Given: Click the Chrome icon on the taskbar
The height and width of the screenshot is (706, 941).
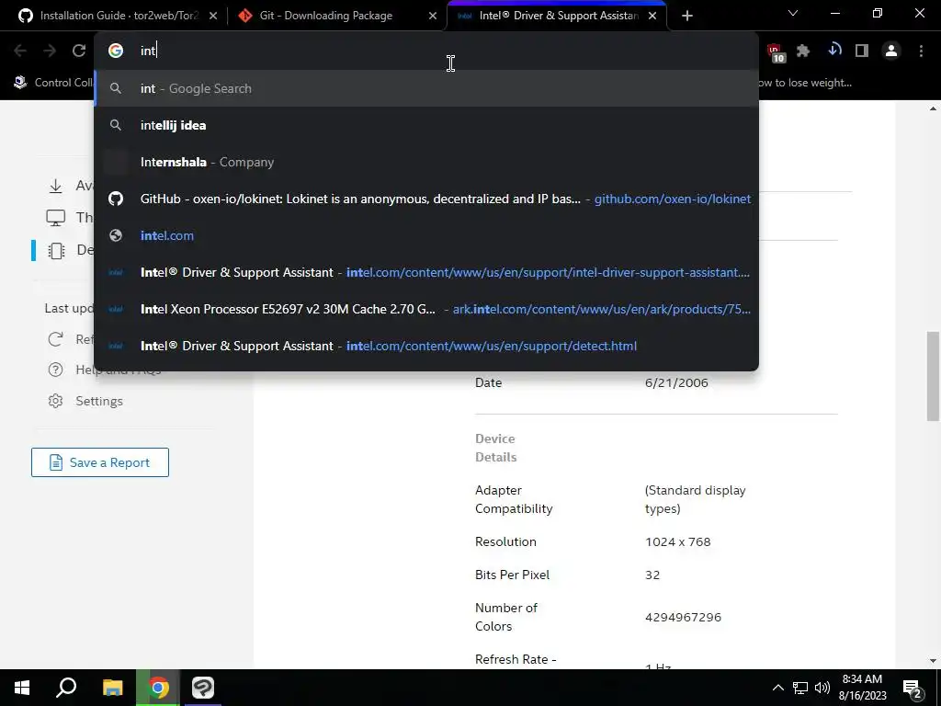Looking at the screenshot, I should coord(158,688).
